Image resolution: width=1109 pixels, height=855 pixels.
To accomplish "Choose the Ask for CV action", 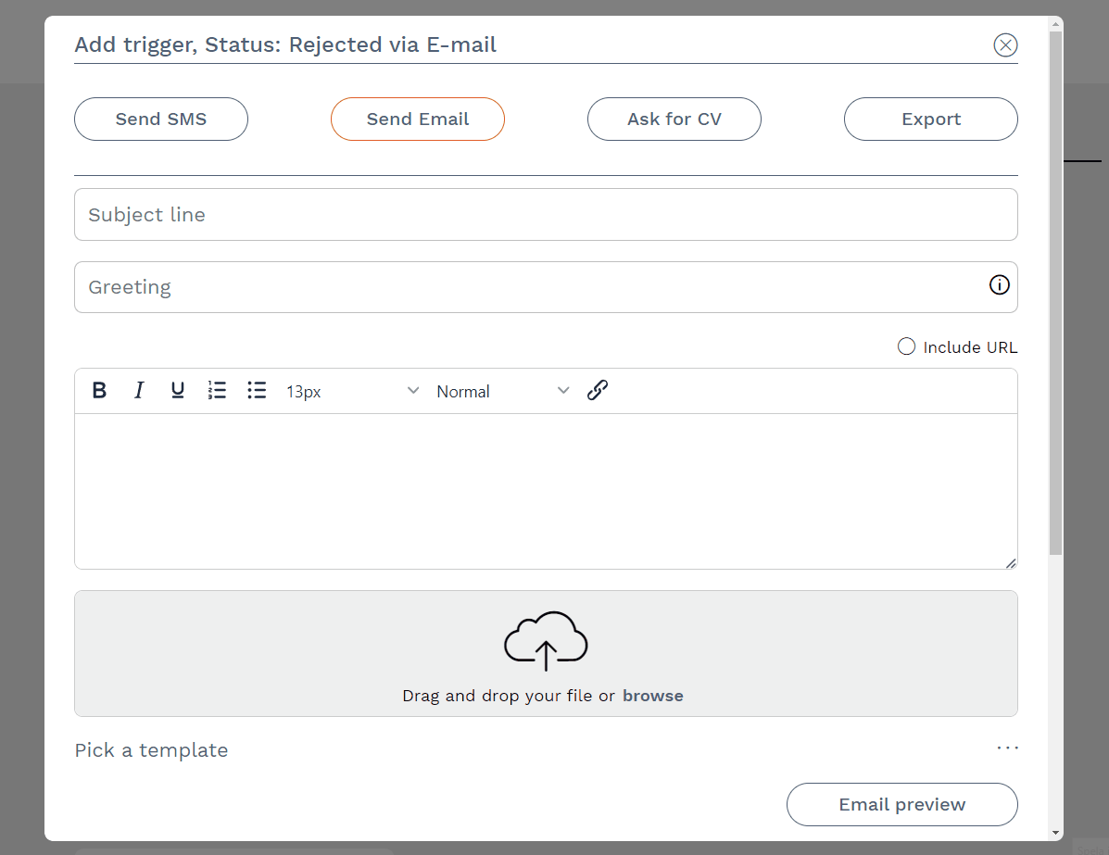I will click(x=674, y=119).
